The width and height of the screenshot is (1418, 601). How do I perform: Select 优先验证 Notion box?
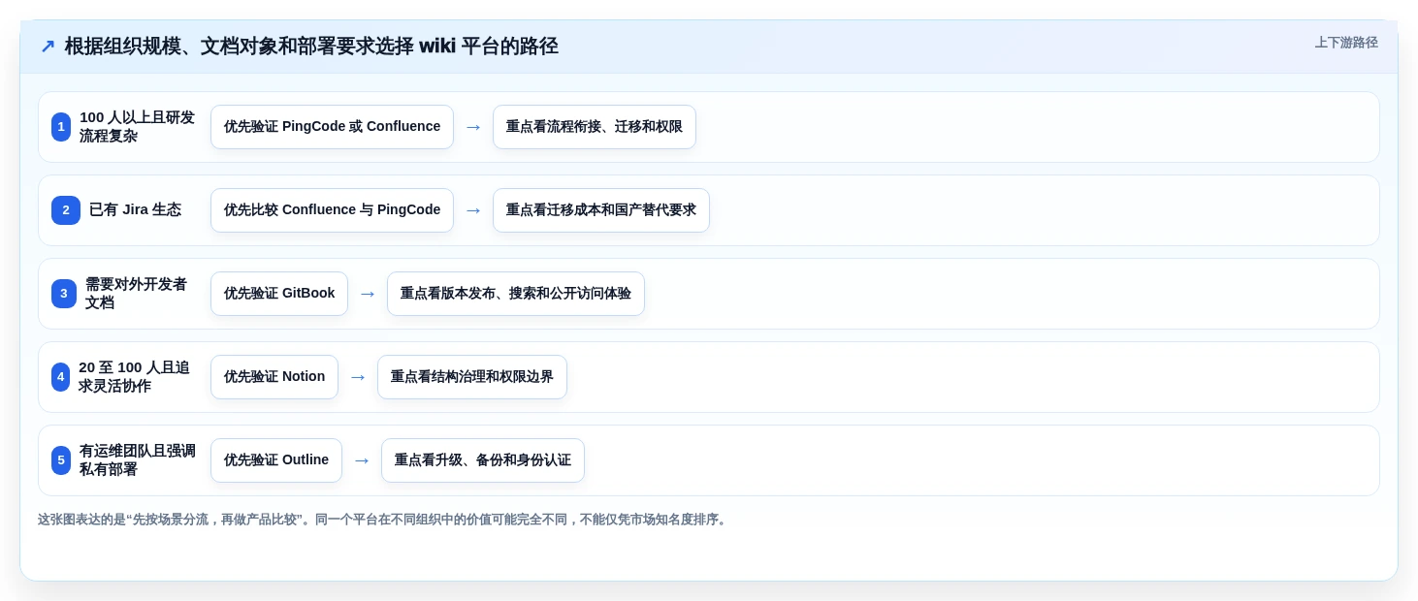274,377
